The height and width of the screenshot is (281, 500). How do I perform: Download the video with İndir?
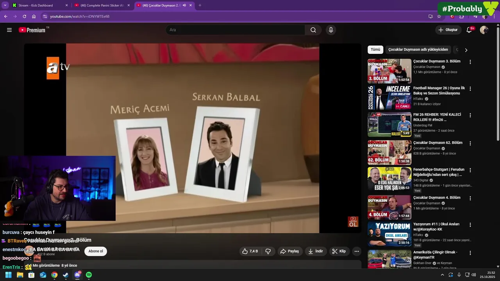[x=316, y=251]
